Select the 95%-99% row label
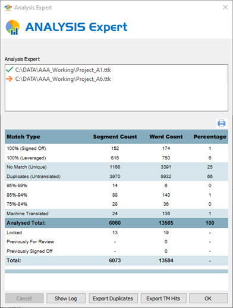 17,186
